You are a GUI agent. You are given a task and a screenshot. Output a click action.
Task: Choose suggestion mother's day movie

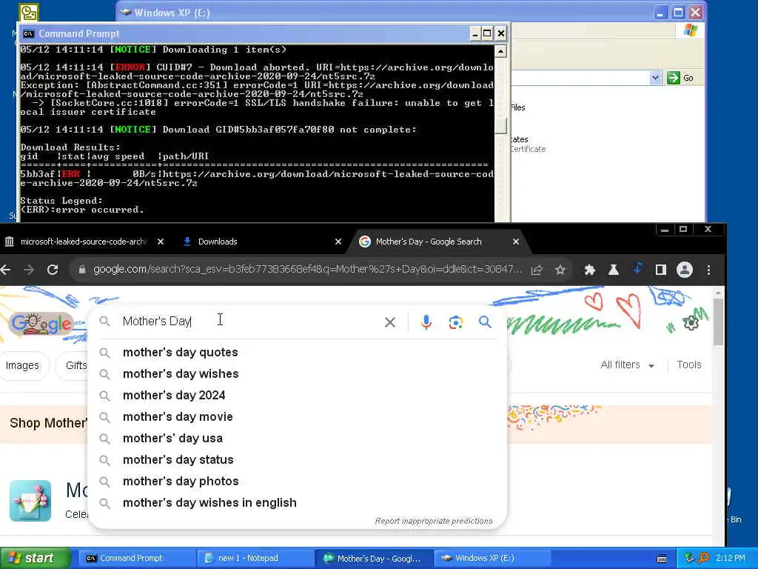[298, 417]
